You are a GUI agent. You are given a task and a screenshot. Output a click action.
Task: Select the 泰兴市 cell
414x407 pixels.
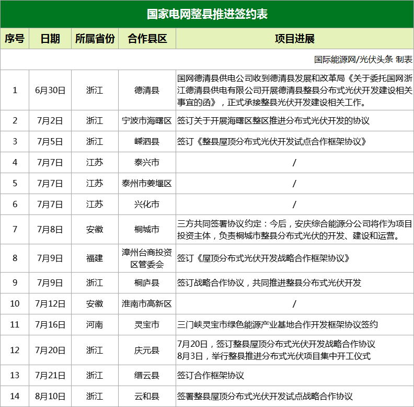pos(147,162)
